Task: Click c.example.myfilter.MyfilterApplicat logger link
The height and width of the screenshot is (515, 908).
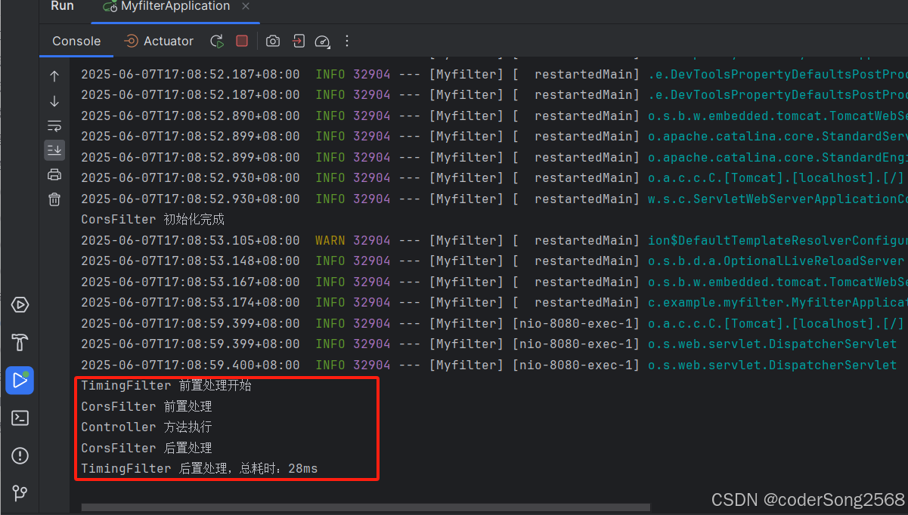Action: [x=778, y=303]
